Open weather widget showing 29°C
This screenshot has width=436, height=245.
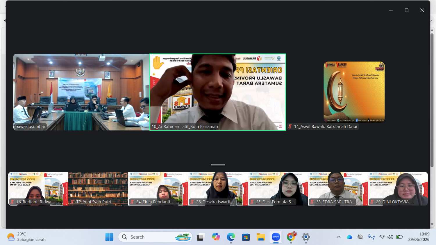(26, 237)
